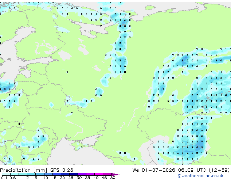This screenshot has width=231, height=179.
Task: Click the 0.5–1 mm legend color swatch
Action: pyautogui.click(x=15, y=174)
